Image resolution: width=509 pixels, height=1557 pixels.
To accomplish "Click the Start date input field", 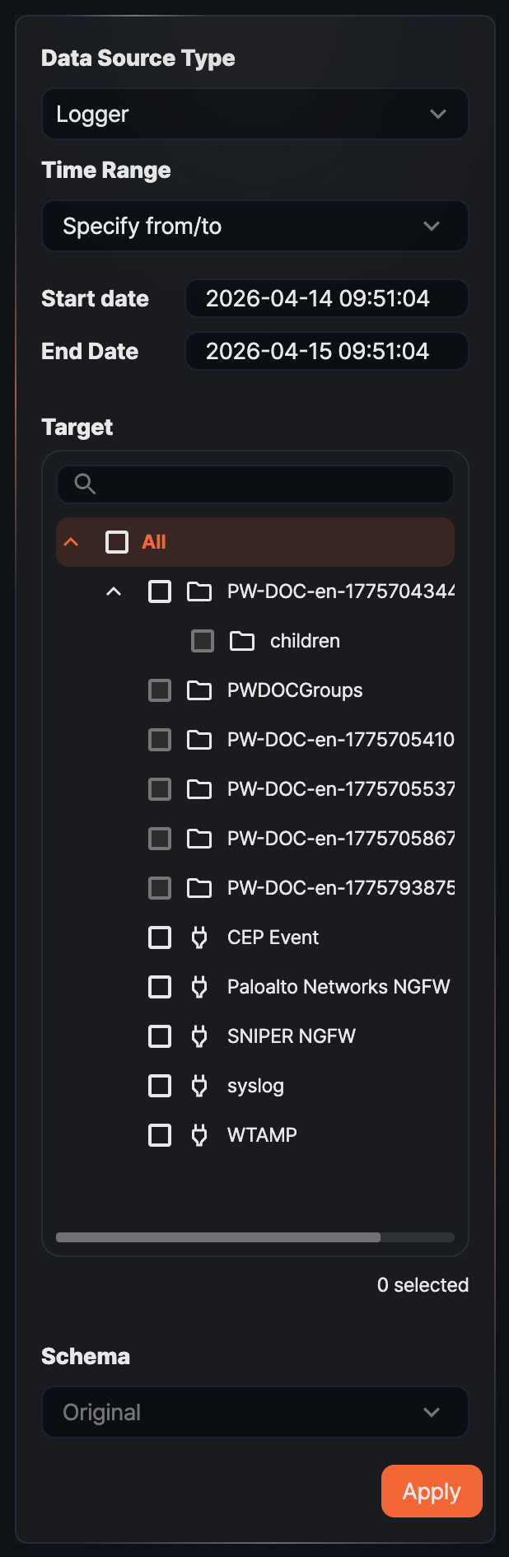I will [326, 298].
